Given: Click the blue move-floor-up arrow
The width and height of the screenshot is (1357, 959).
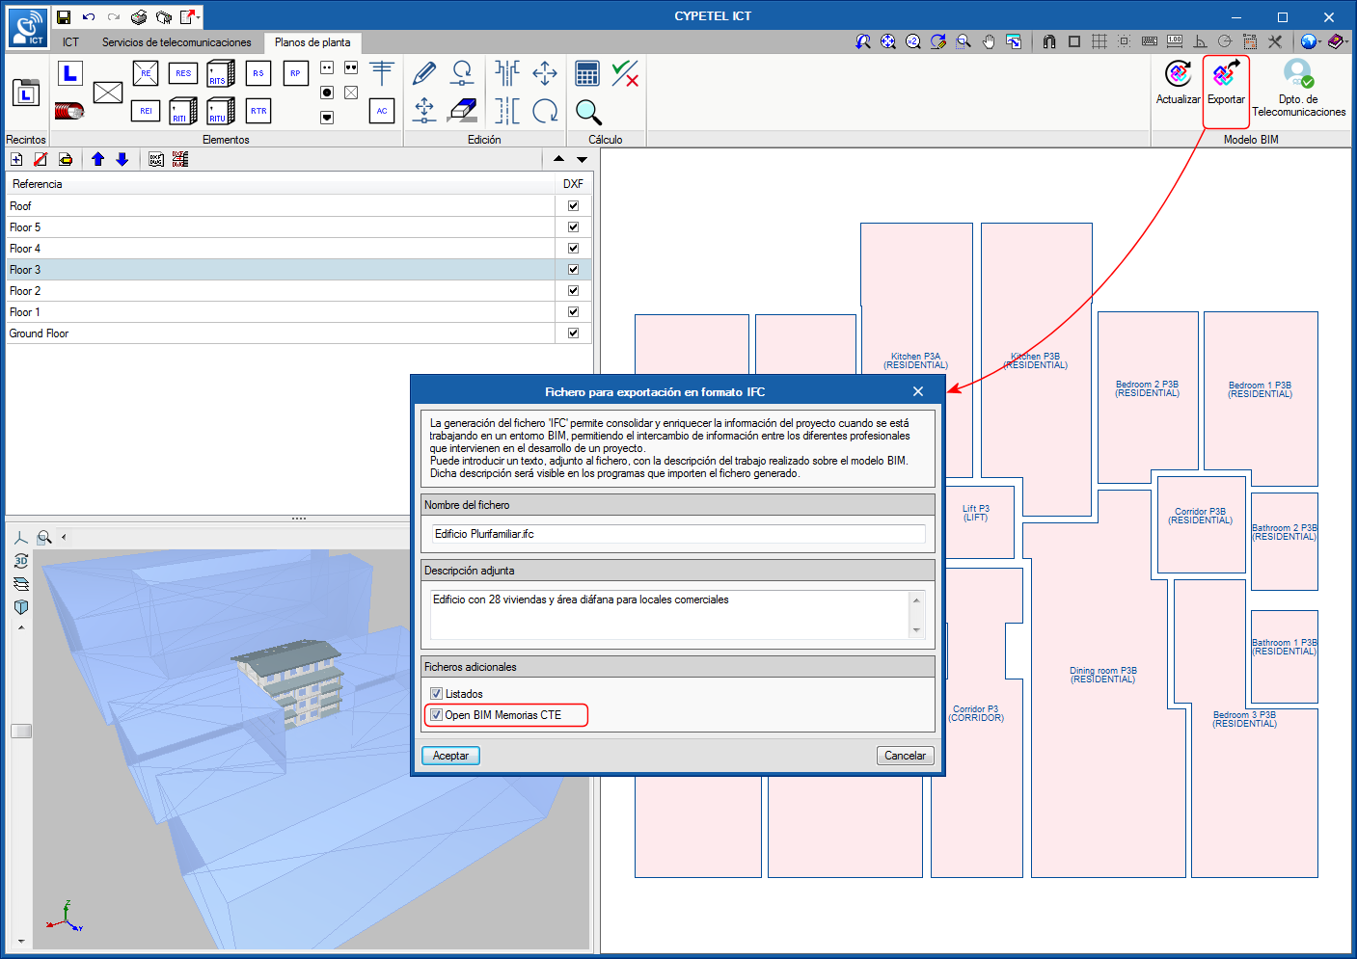Looking at the screenshot, I should click(97, 159).
